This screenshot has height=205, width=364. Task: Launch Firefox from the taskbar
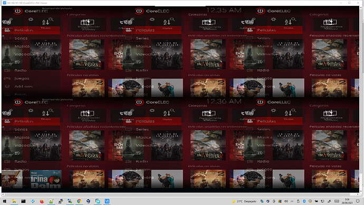(42, 201)
